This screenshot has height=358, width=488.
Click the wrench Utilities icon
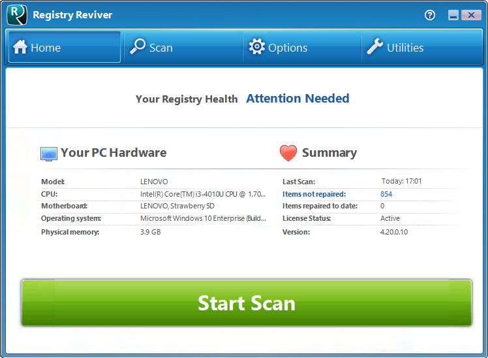[374, 46]
